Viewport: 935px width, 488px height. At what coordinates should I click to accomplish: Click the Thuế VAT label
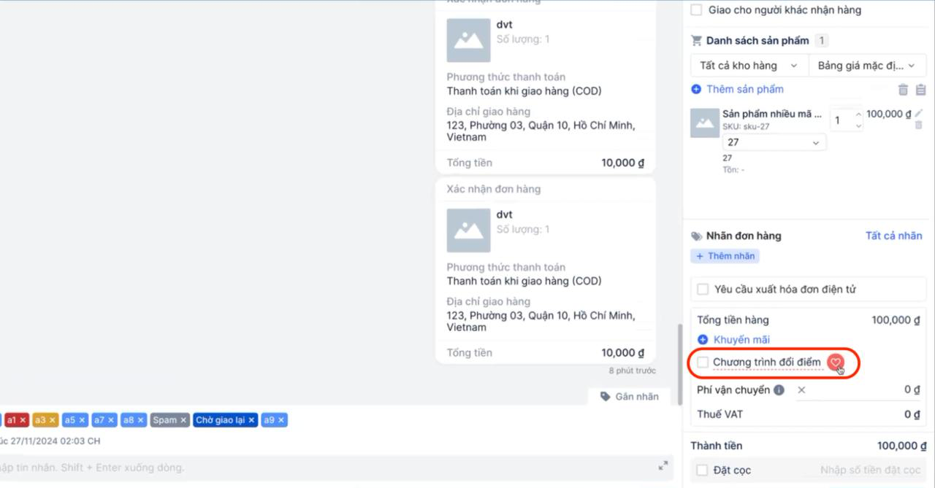[720, 414]
